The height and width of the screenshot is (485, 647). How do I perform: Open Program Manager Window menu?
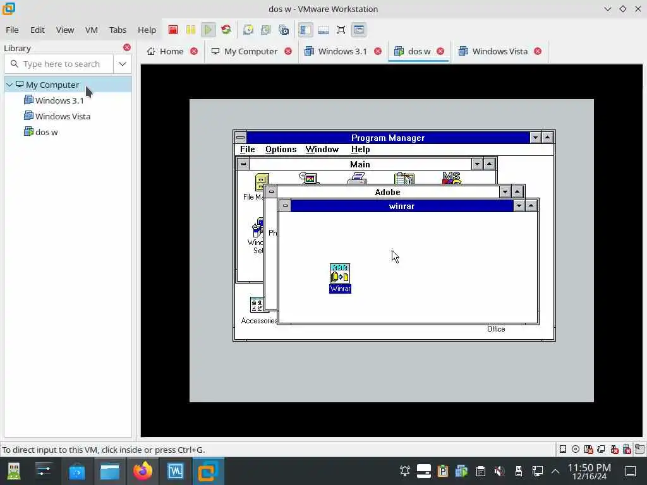tap(322, 149)
